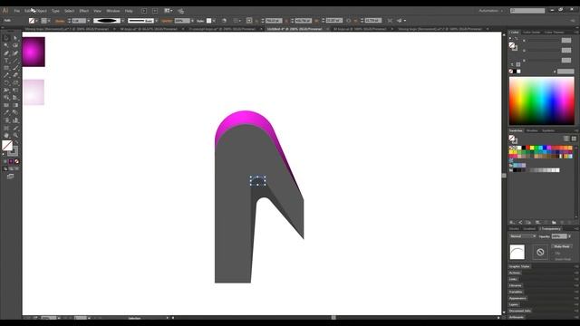580x326 pixels.
Task: Select the Magic Wand tool
Action: point(6,45)
